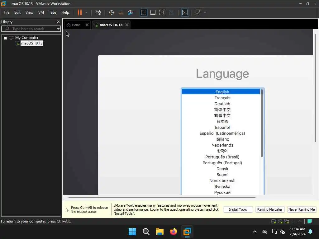Image resolution: width=319 pixels, height=239 pixels.
Task: Open the Tabs menu
Action: [53, 12]
